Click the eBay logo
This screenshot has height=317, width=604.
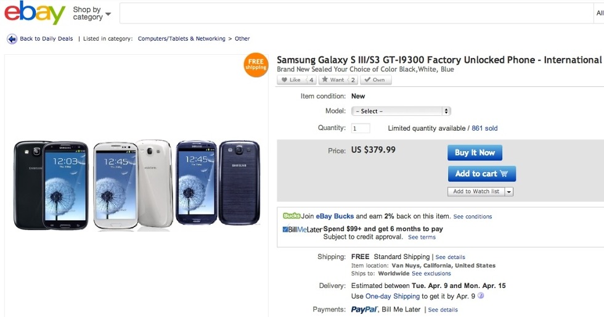click(35, 13)
